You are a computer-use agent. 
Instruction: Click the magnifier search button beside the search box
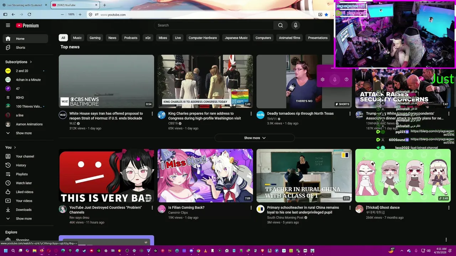pos(280,25)
